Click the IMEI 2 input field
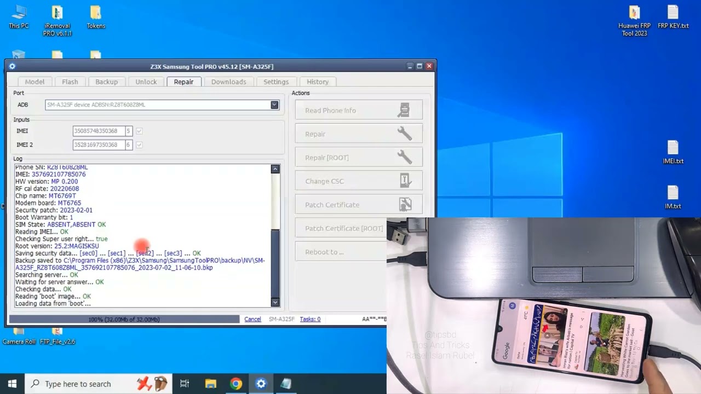This screenshot has height=394, width=701. 99,144
